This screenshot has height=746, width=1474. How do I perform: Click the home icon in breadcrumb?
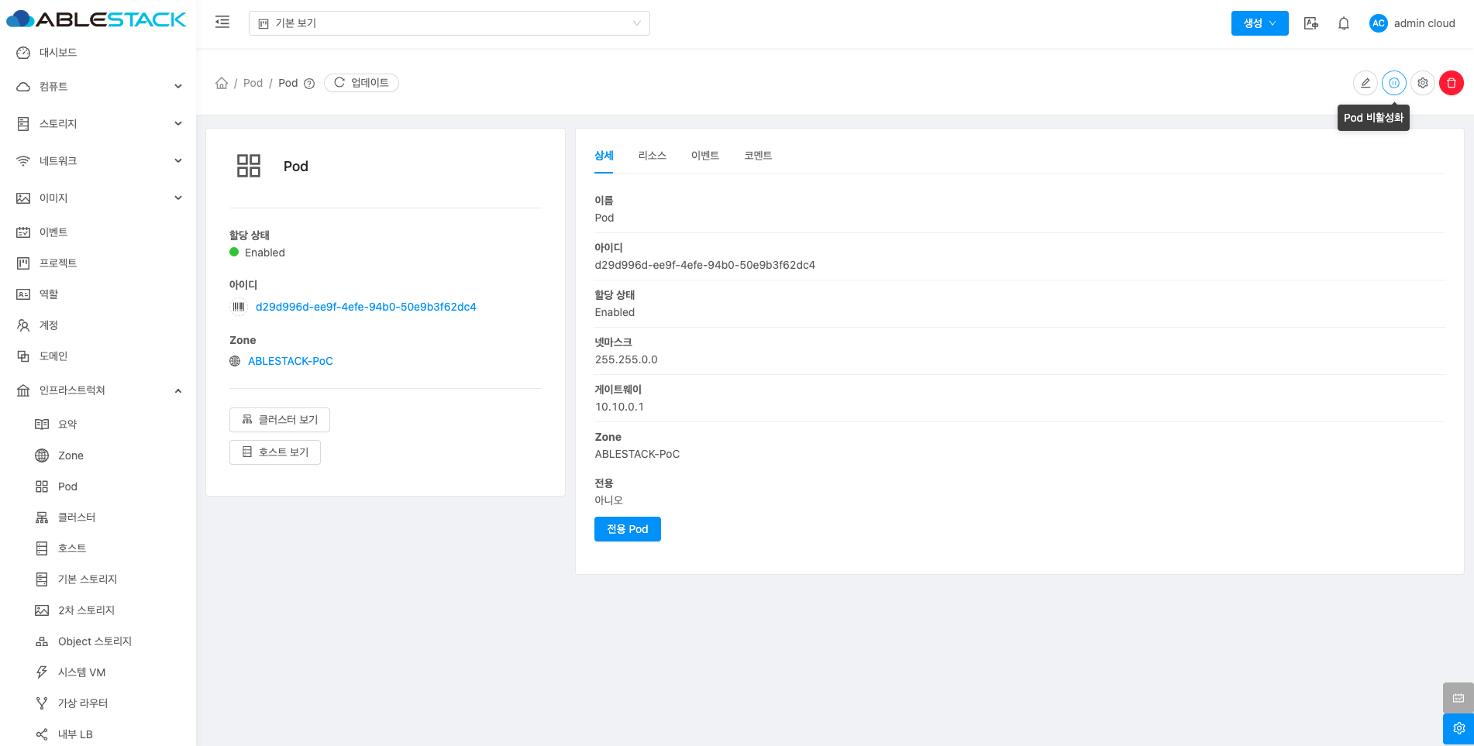(x=222, y=83)
